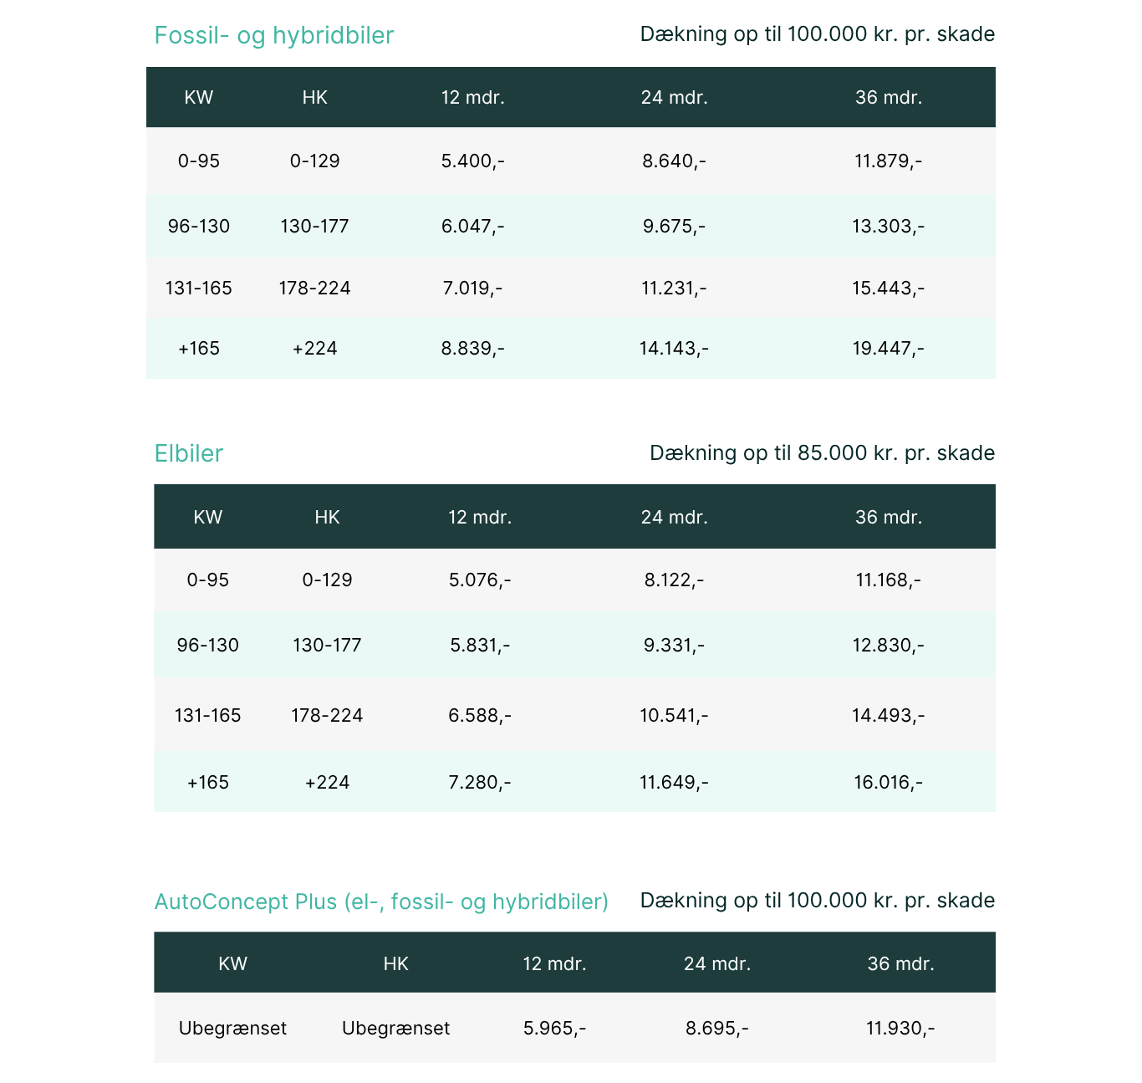This screenshot has width=1142, height=1083.
Task: Click the AutoConcept Plus heading
Action: pyautogui.click(x=381, y=902)
